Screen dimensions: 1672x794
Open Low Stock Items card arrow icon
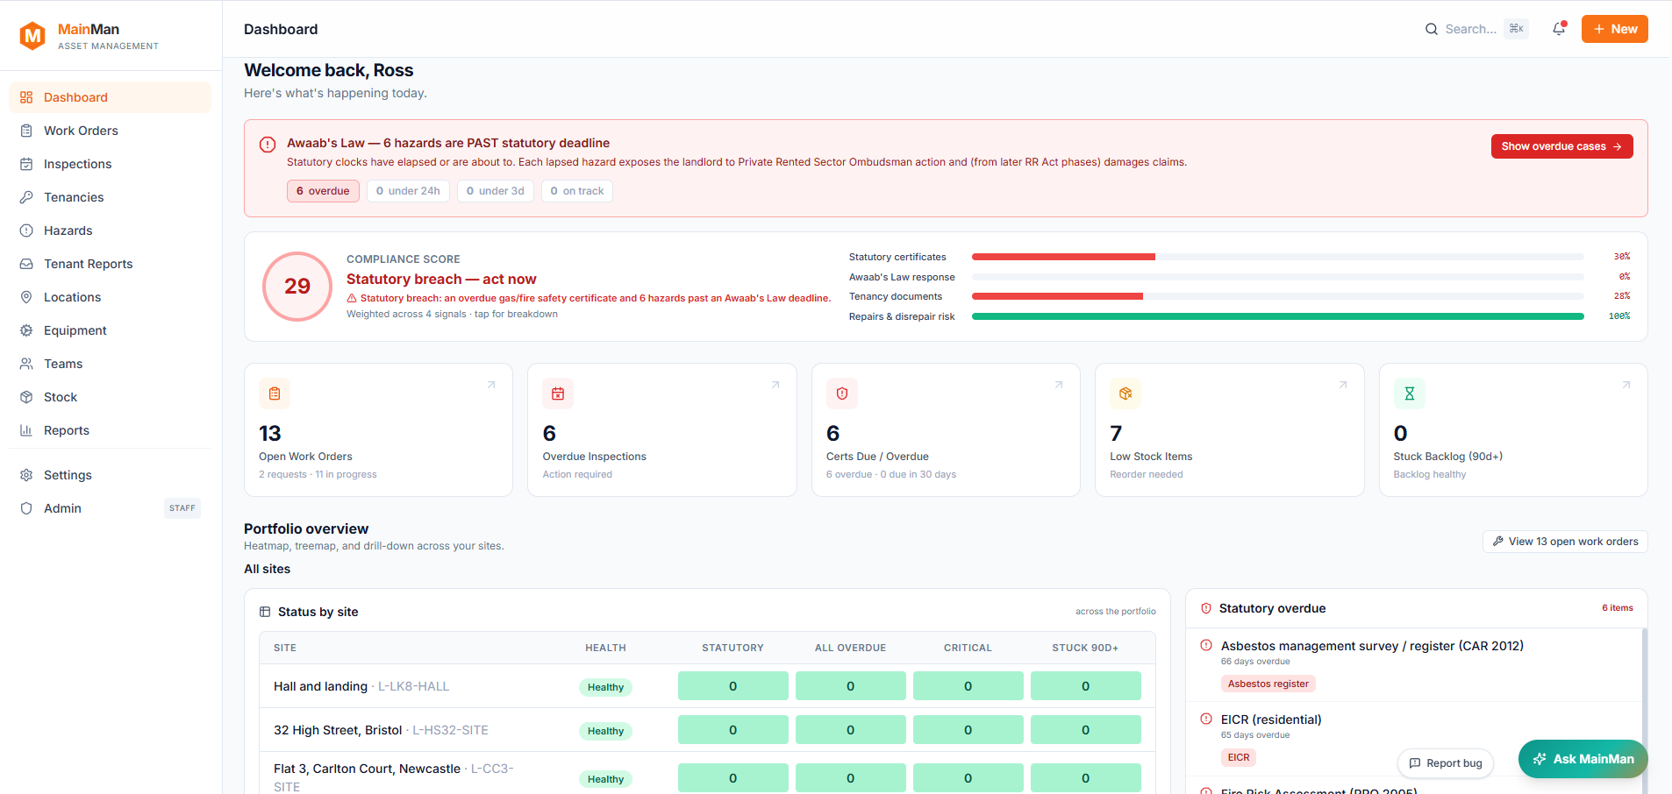tap(1343, 385)
